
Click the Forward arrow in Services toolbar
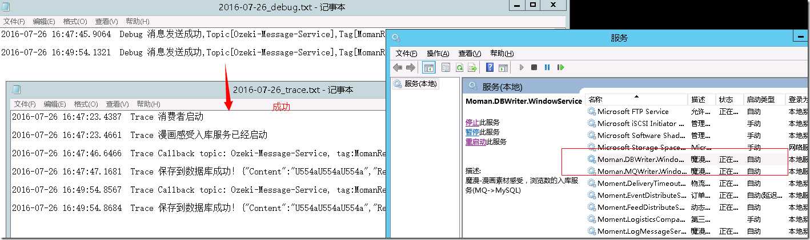tap(410, 68)
